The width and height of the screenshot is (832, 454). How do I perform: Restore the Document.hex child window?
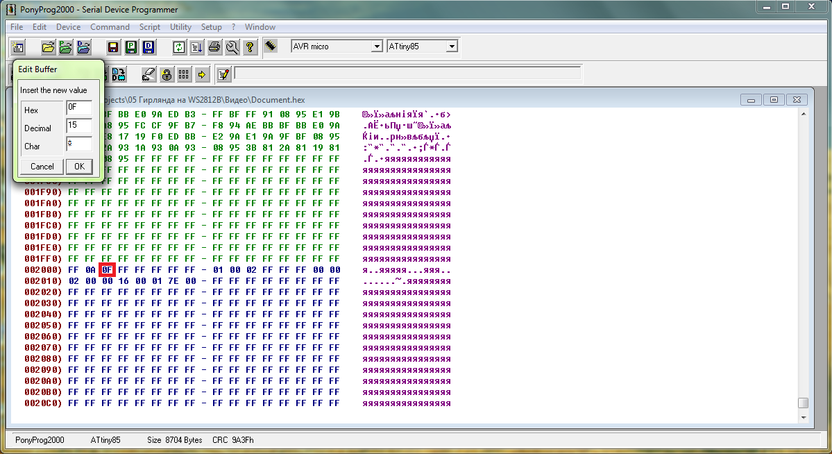pyautogui.click(x=774, y=100)
